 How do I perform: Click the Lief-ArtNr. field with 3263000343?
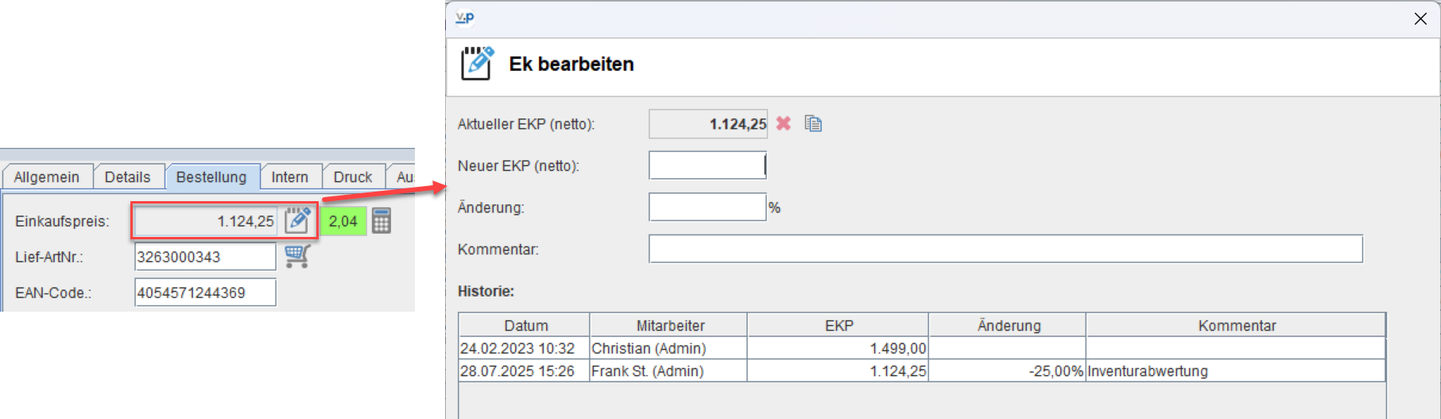[x=205, y=257]
